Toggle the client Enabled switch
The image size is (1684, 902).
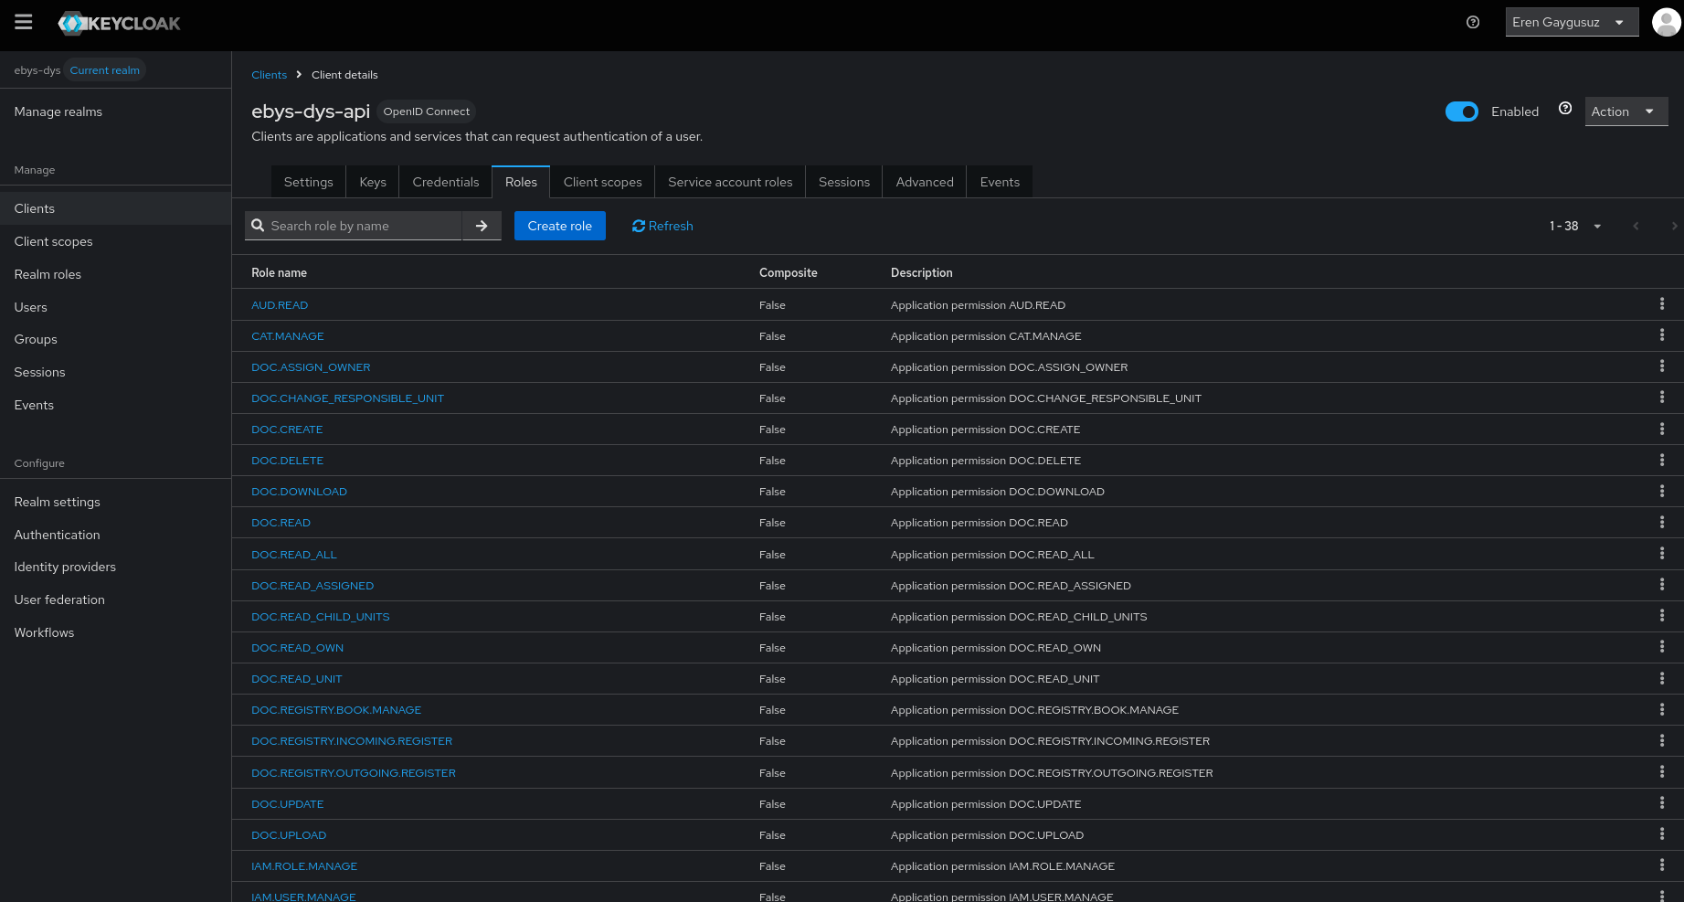tap(1462, 111)
